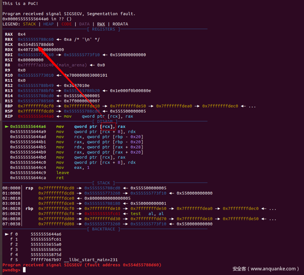
Task: Click stack pointer 0x555555788180
Action: tap(102, 203)
